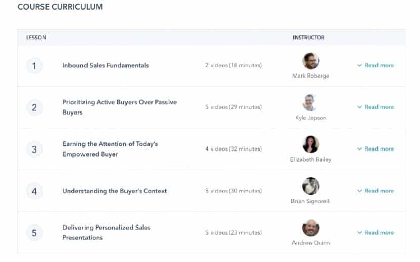Click the lesson 4 number badge

coord(34,191)
